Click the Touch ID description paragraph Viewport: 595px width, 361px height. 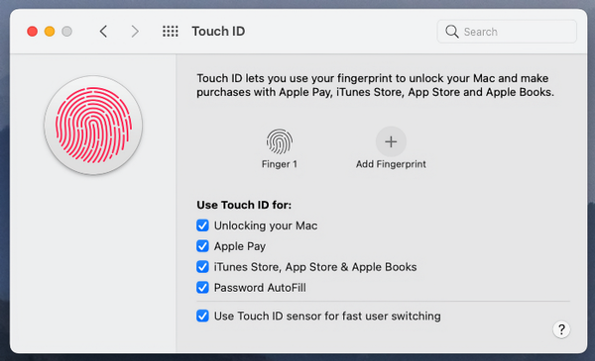(x=375, y=85)
